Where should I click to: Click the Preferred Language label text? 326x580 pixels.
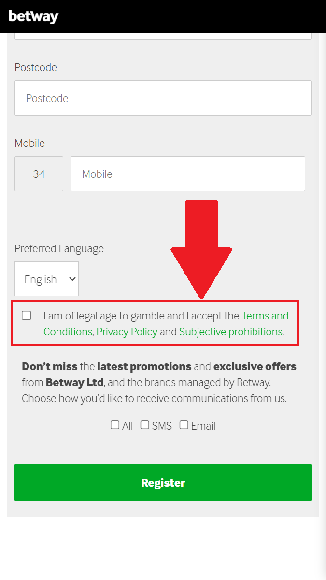(x=59, y=249)
